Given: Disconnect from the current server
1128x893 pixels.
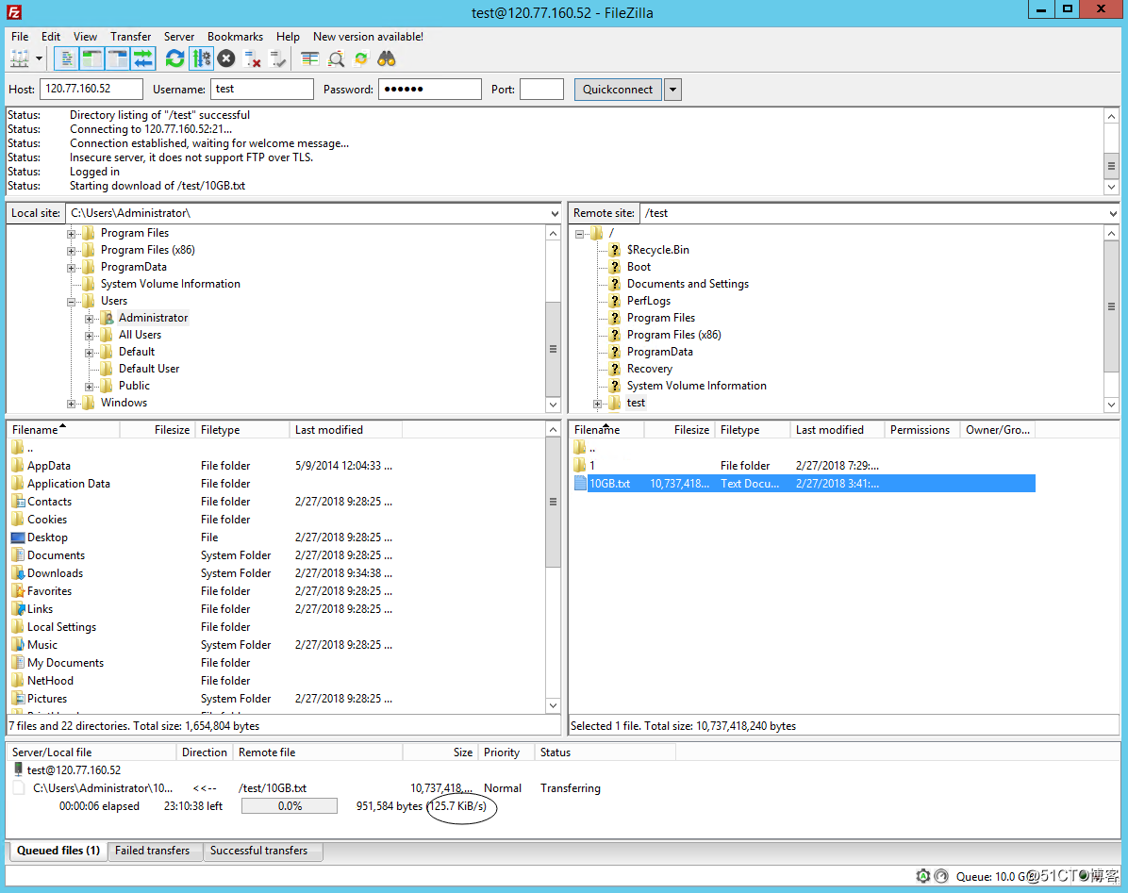Looking at the screenshot, I should pos(252,59).
